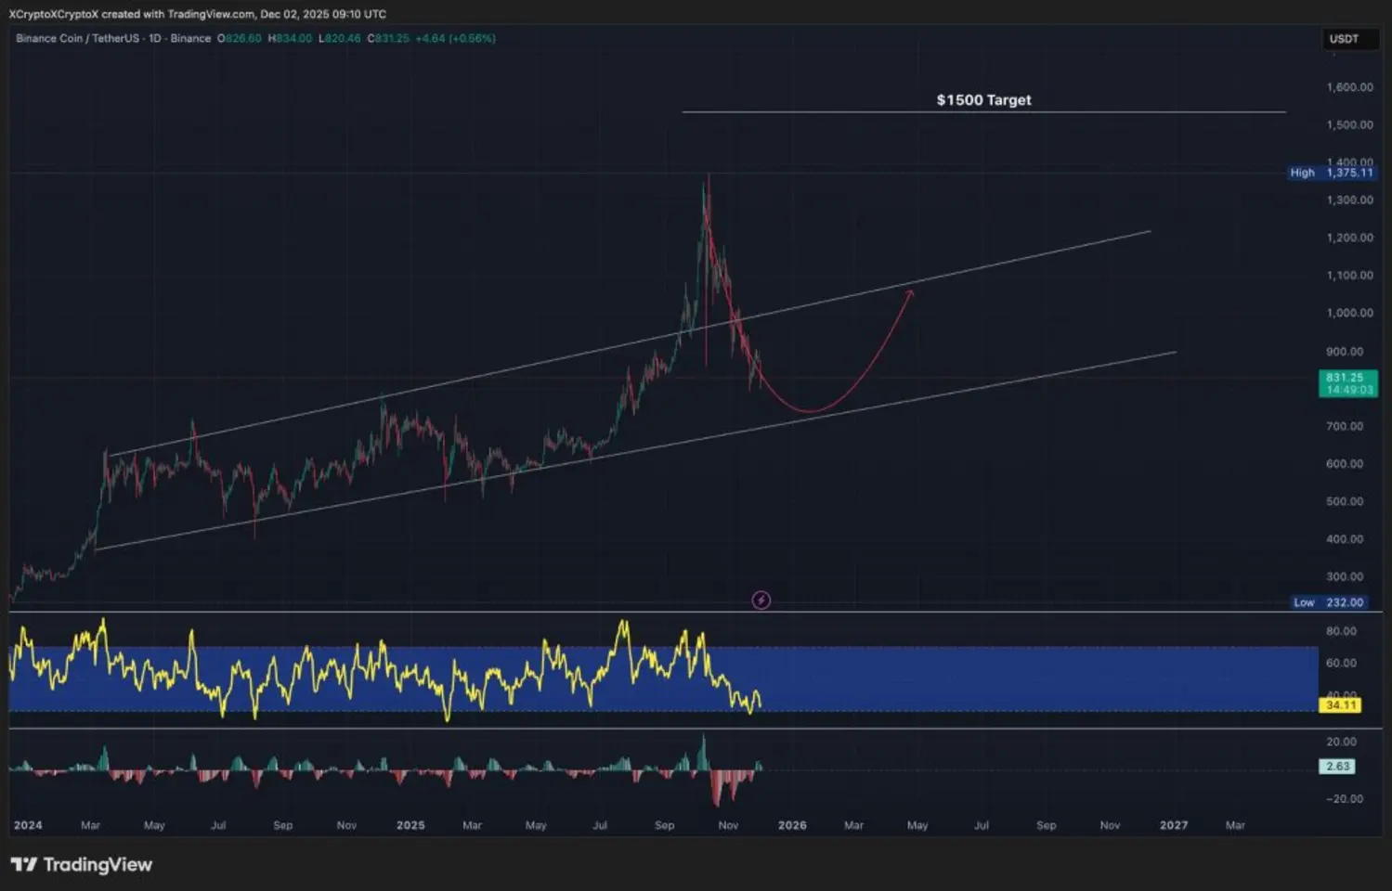The height and width of the screenshot is (891, 1392).
Task: Click the $1500 Target text annotation
Action: click(982, 99)
